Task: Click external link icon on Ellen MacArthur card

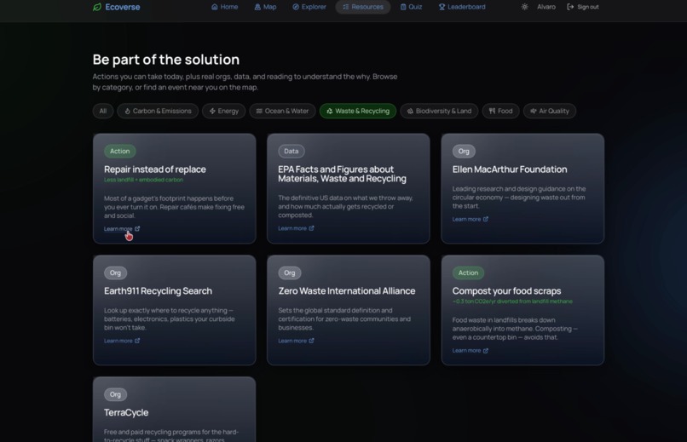Action: (x=486, y=219)
